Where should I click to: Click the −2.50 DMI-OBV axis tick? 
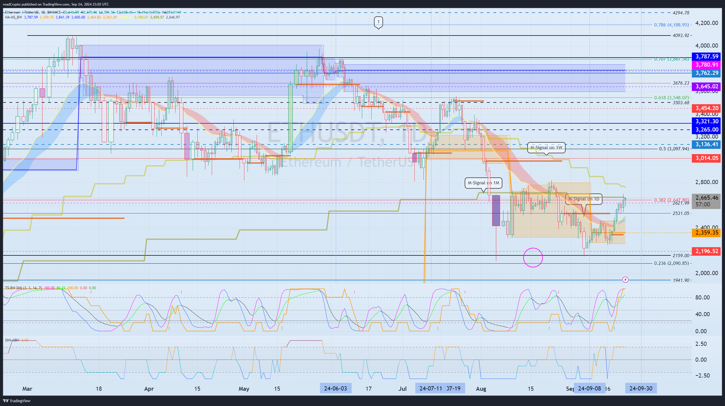click(702, 376)
